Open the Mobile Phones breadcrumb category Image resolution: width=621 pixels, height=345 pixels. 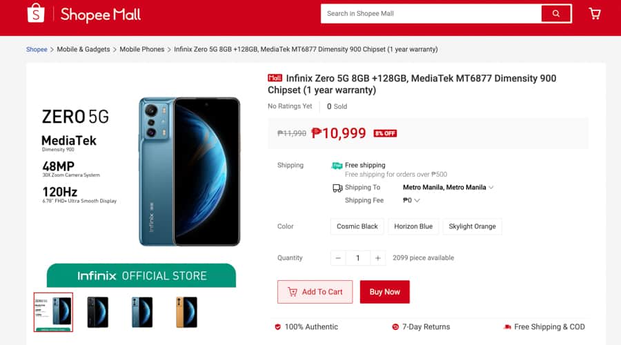(142, 50)
